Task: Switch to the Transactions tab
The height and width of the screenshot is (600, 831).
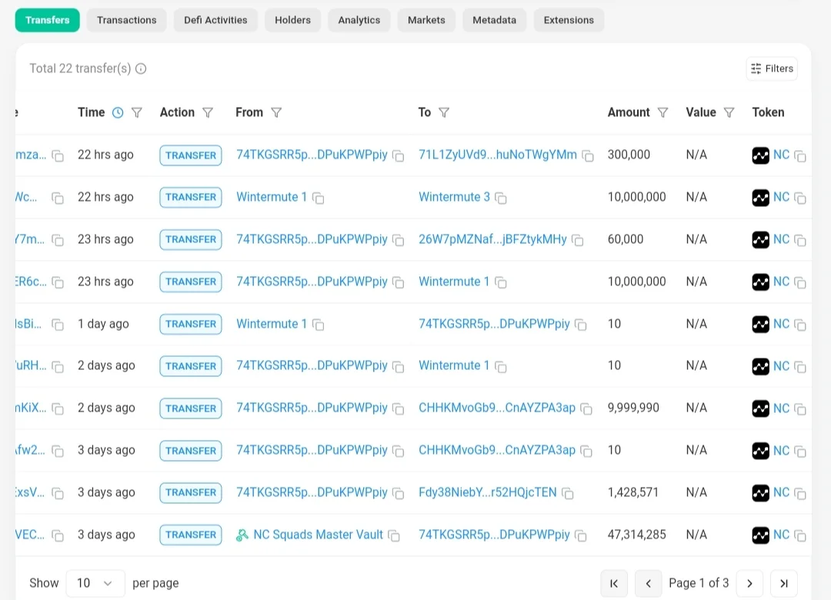Action: tap(127, 20)
